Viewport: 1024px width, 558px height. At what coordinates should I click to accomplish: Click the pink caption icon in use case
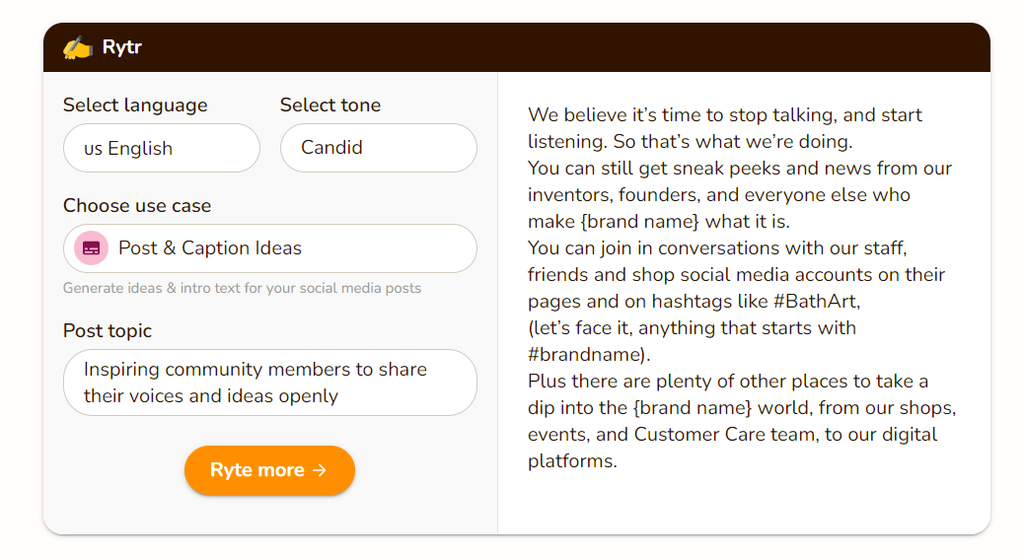91,248
